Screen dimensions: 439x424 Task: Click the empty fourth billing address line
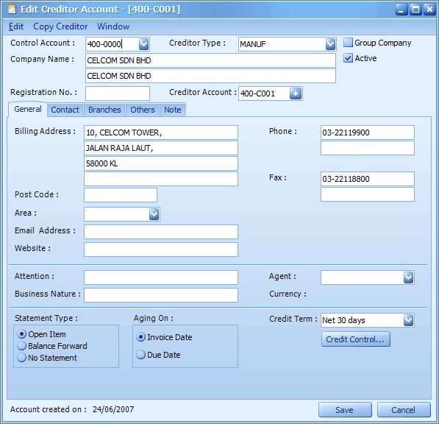(161, 179)
